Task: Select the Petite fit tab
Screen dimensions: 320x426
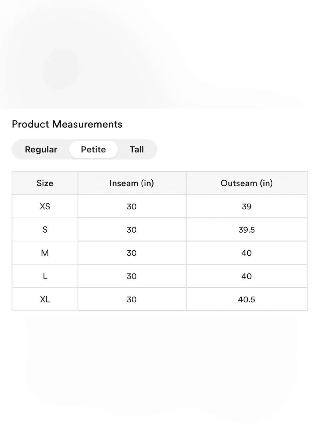Action: [93, 149]
